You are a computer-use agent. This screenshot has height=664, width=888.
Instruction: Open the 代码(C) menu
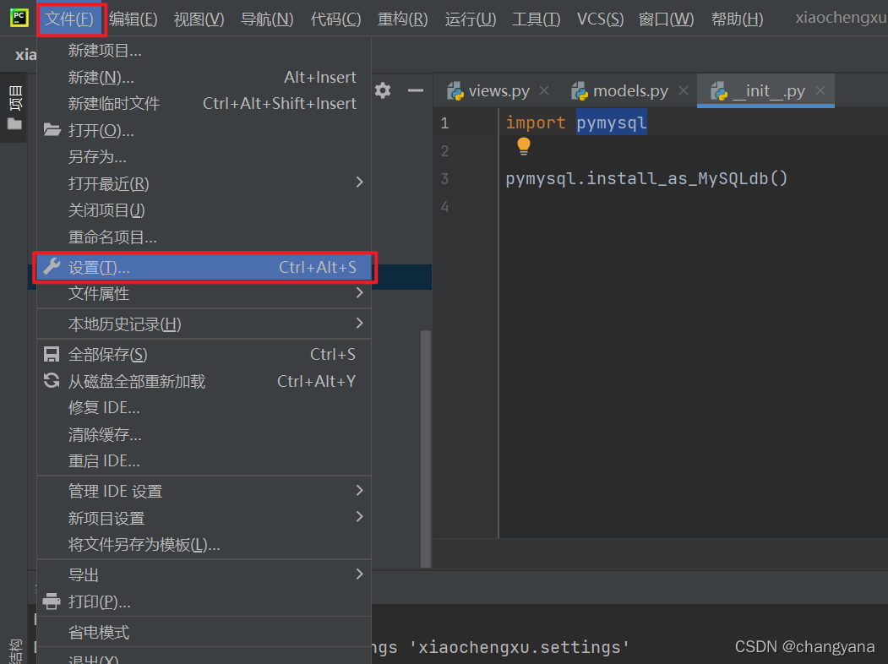tap(335, 19)
